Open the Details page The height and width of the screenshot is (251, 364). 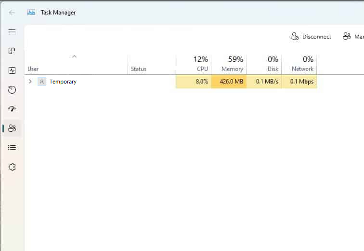tap(12, 148)
